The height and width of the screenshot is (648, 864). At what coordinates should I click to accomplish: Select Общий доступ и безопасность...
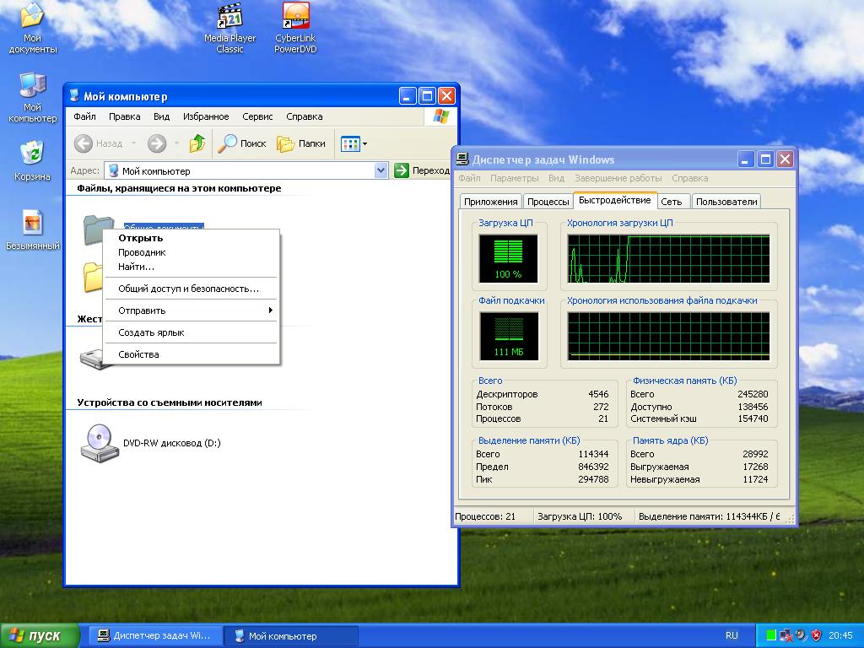click(191, 289)
